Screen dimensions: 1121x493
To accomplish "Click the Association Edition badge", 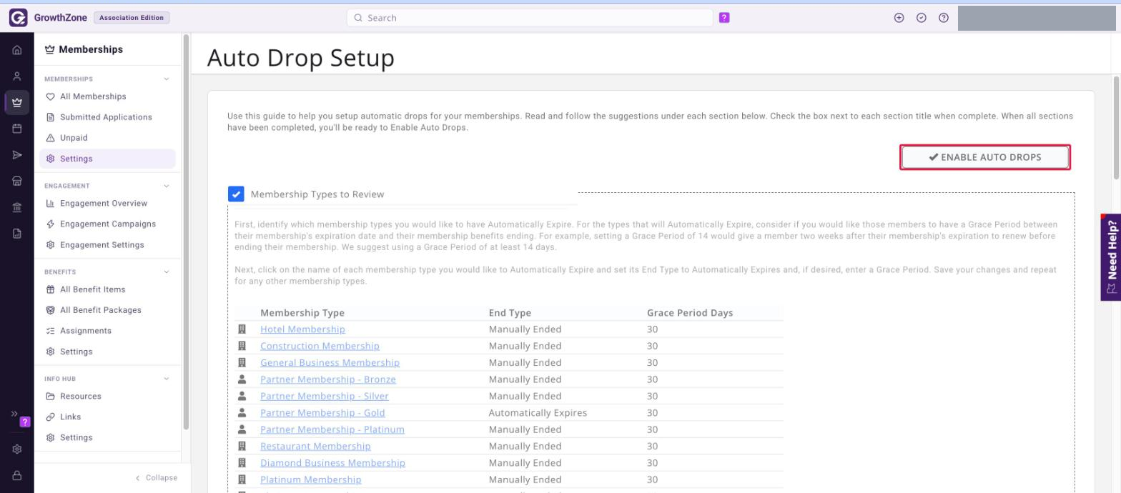I will pos(132,18).
